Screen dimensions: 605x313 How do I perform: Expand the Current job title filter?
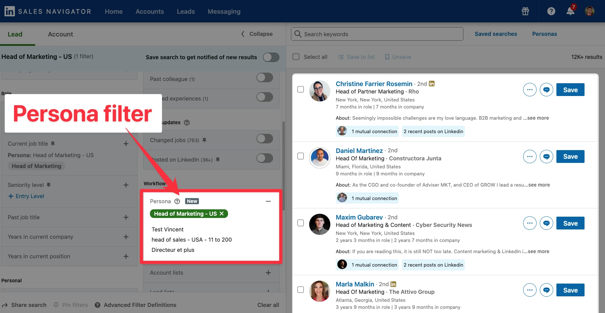tap(126, 144)
